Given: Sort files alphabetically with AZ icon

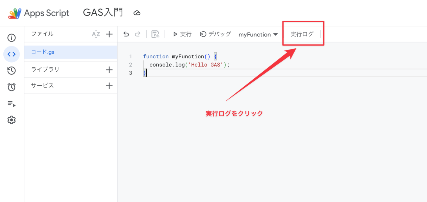Looking at the screenshot, I should tap(96, 34).
